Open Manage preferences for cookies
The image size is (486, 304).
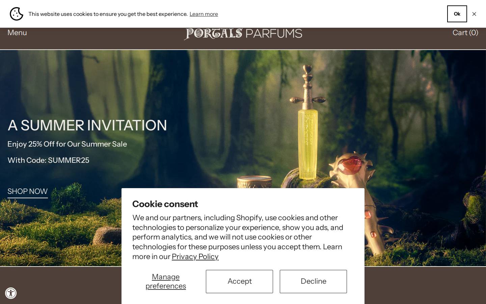point(166,281)
